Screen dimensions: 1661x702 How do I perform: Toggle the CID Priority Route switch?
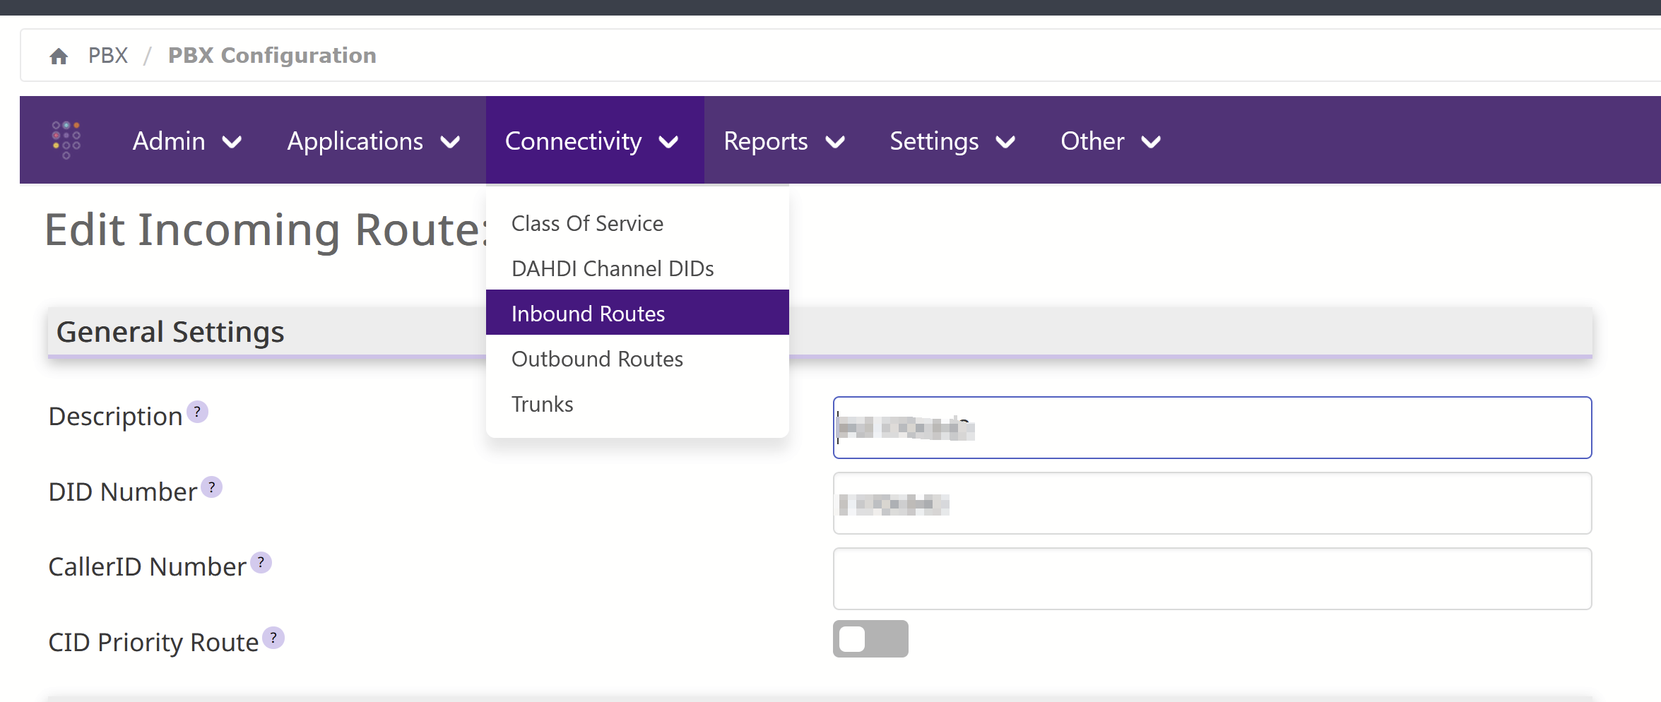click(870, 639)
